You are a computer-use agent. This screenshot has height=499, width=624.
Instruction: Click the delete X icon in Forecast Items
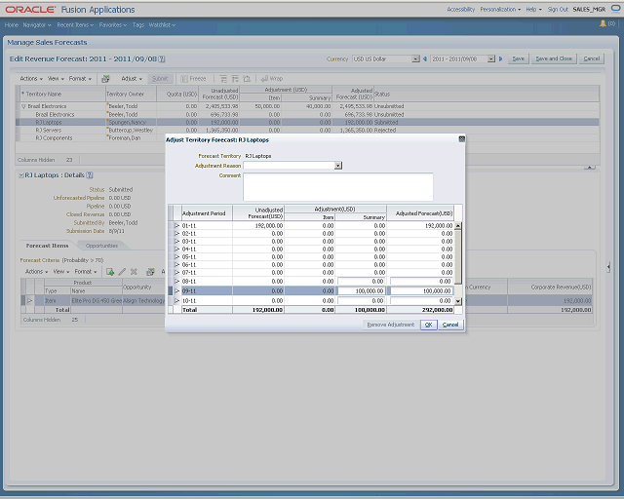pyautogui.click(x=134, y=272)
